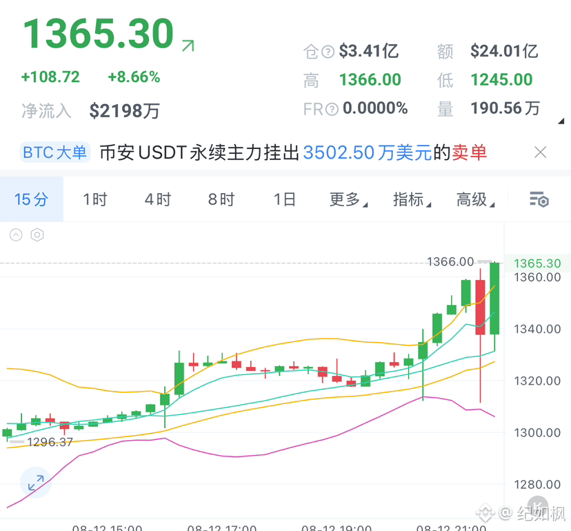Screen dimensions: 571x531
Task: Open the 3502.50万美元 sell order link
Action: pyautogui.click(x=367, y=152)
